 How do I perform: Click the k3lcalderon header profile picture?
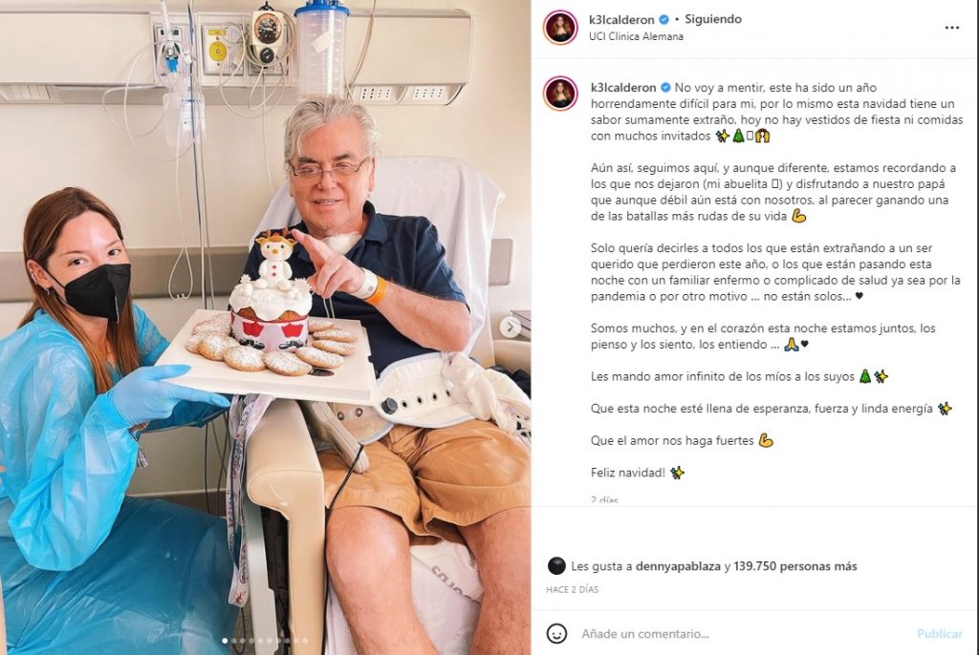click(560, 28)
